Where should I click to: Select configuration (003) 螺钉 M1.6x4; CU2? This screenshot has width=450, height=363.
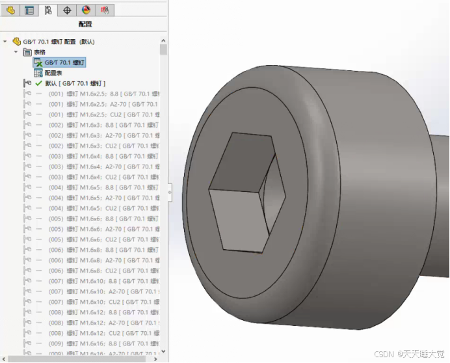tap(104, 177)
